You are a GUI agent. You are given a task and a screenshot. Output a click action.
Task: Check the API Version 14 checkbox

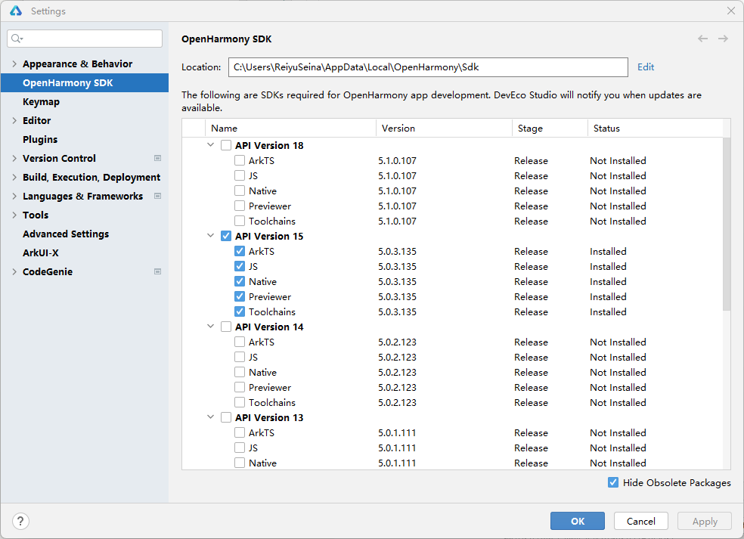[226, 327]
